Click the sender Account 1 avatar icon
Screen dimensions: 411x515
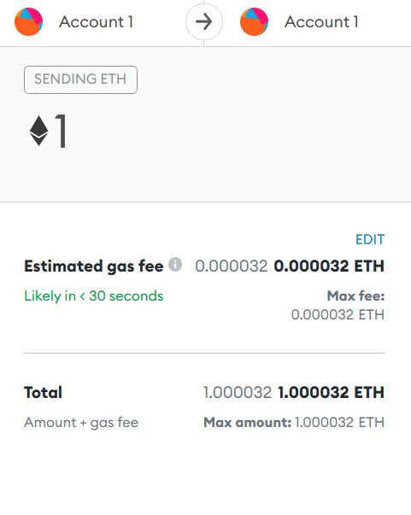coord(28,21)
